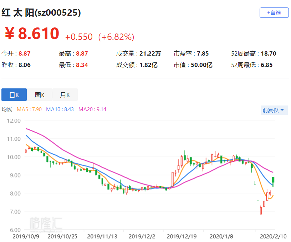This screenshot has height=242, width=291.
Task: Click the current price ¥8.610
Action: [32, 34]
